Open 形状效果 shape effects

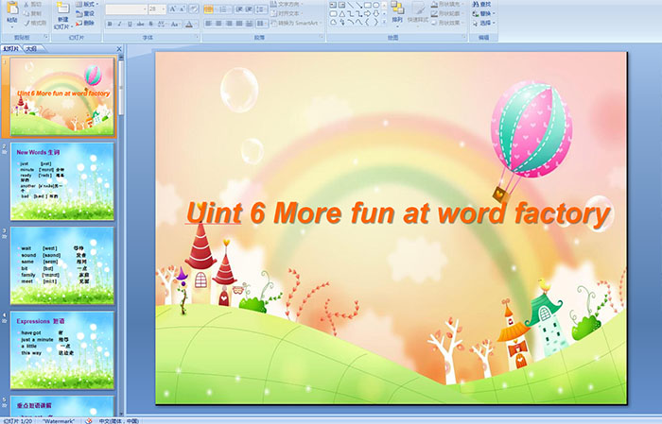tap(447, 23)
